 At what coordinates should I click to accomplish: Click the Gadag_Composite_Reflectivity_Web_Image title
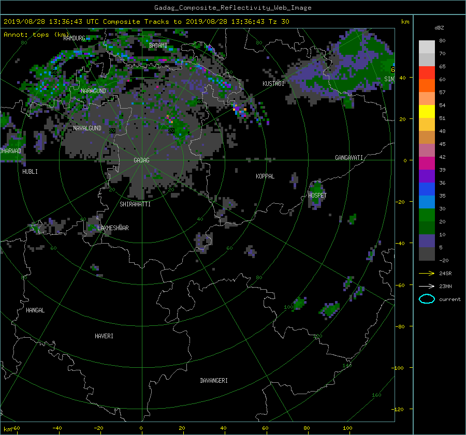[232, 8]
